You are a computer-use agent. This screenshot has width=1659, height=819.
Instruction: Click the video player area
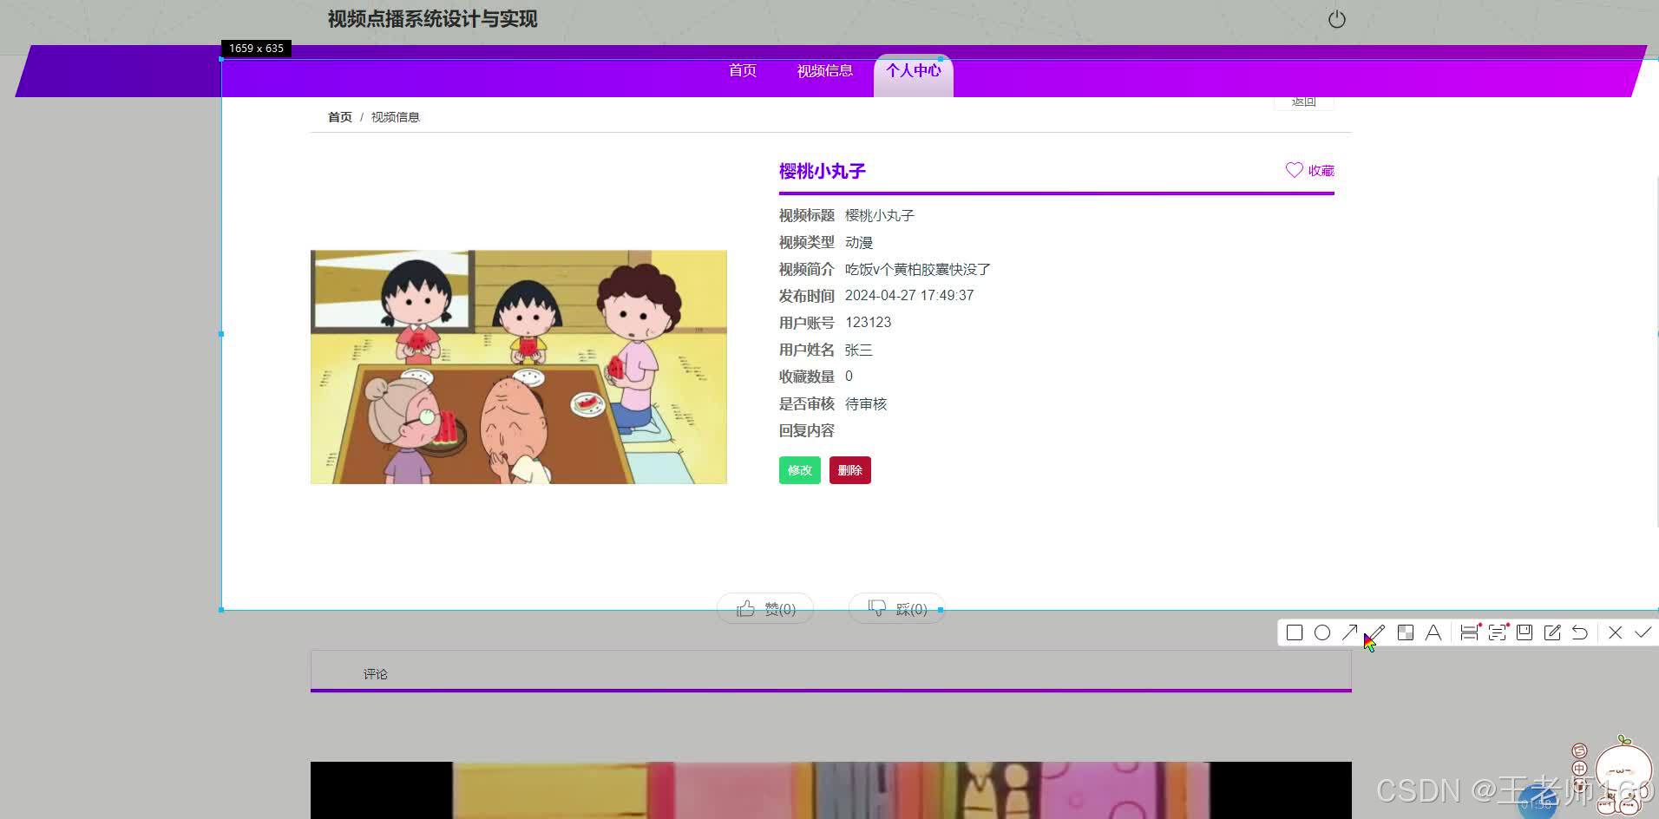click(x=831, y=790)
